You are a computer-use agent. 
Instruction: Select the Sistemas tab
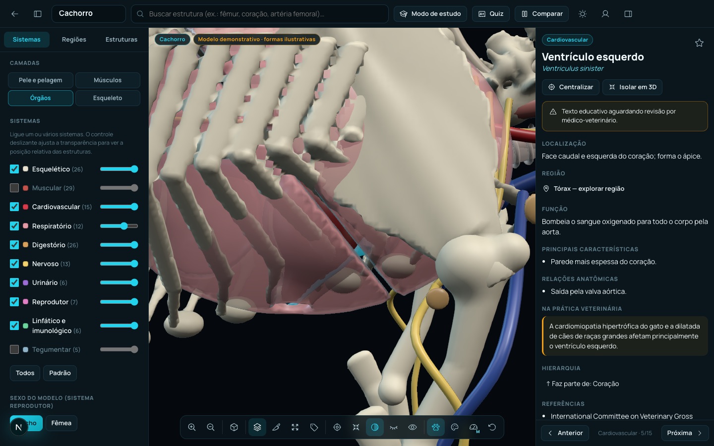27,40
